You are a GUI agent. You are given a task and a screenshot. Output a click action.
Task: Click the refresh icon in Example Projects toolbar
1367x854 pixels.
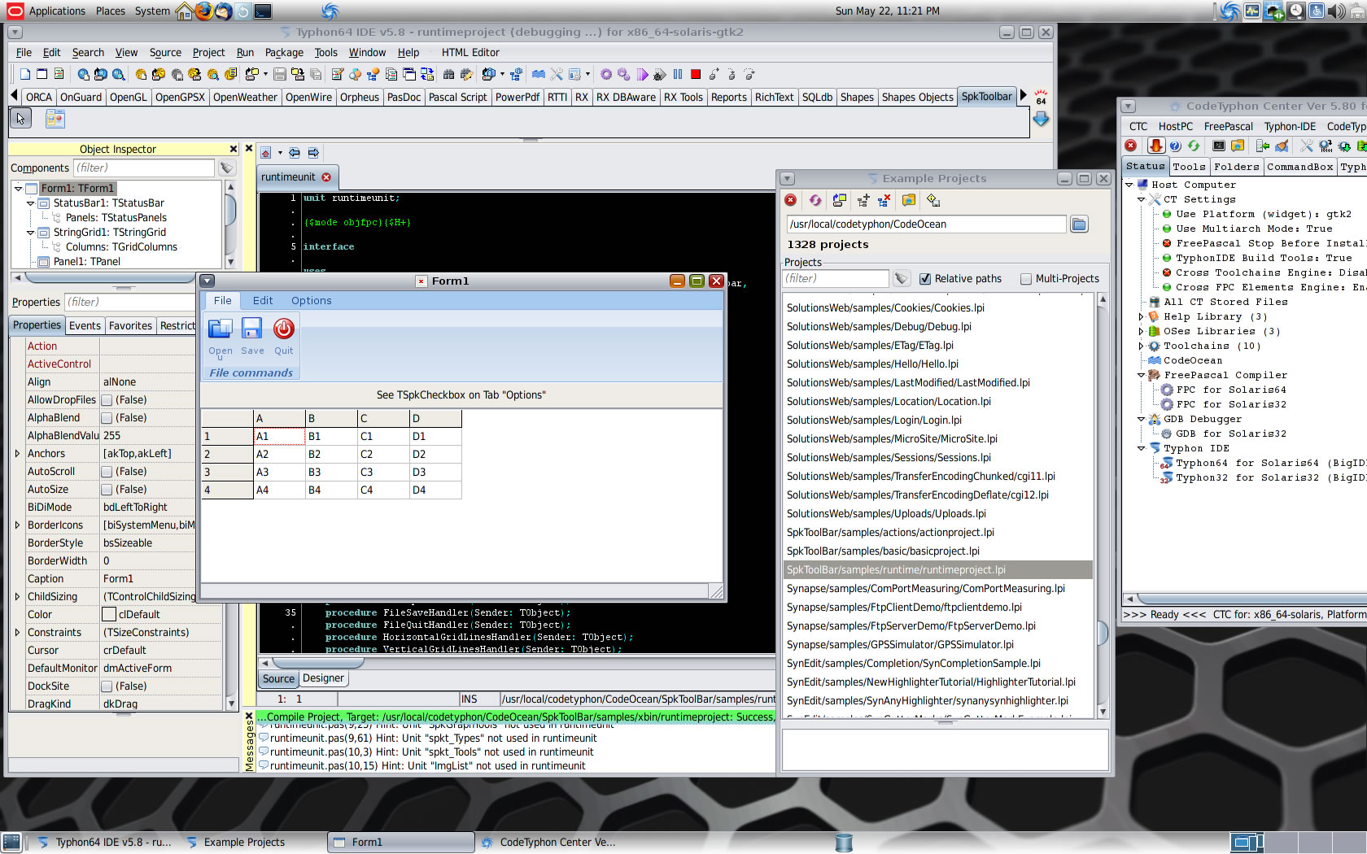point(815,200)
